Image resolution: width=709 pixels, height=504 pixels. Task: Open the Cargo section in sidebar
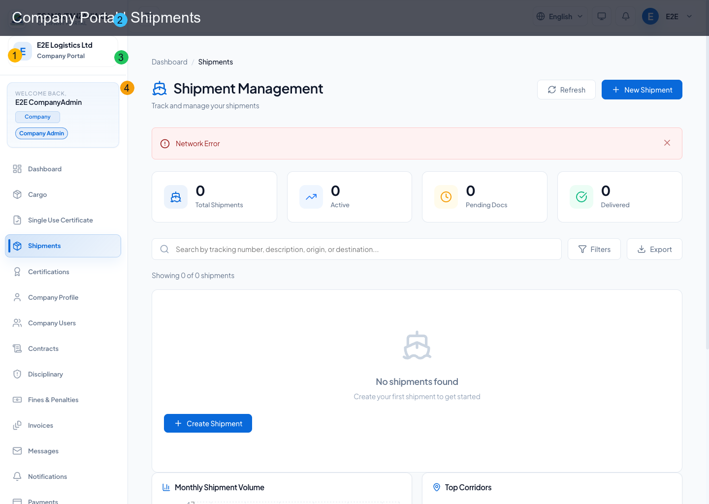[63, 194]
